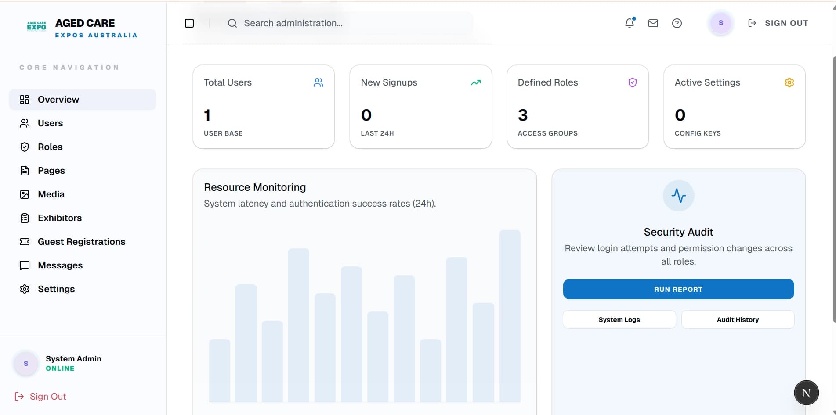Toggle the sidebar panel icon

point(189,23)
